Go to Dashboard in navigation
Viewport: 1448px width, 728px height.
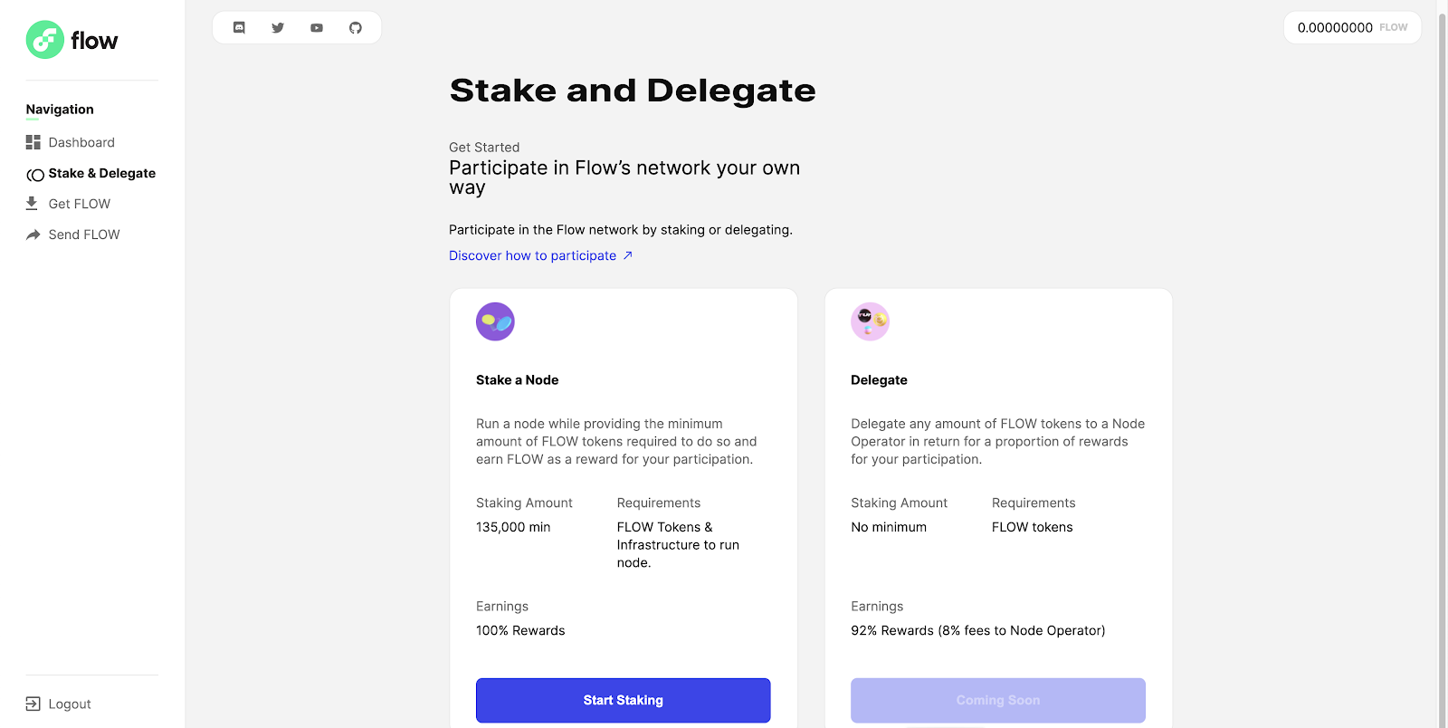81,142
